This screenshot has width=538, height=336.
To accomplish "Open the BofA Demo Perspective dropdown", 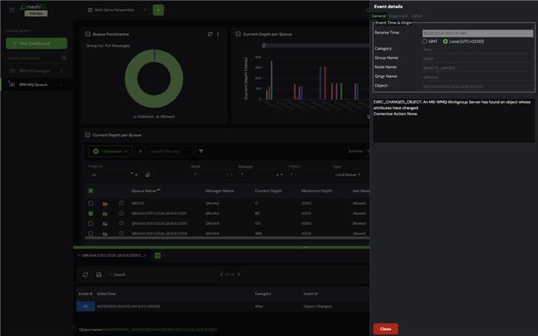I will pos(118,10).
